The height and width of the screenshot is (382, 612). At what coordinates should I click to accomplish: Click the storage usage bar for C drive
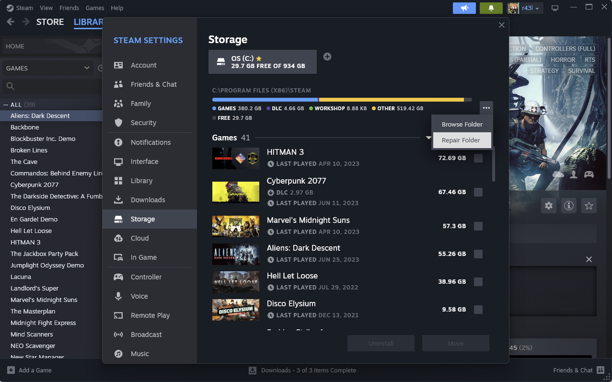pos(342,99)
